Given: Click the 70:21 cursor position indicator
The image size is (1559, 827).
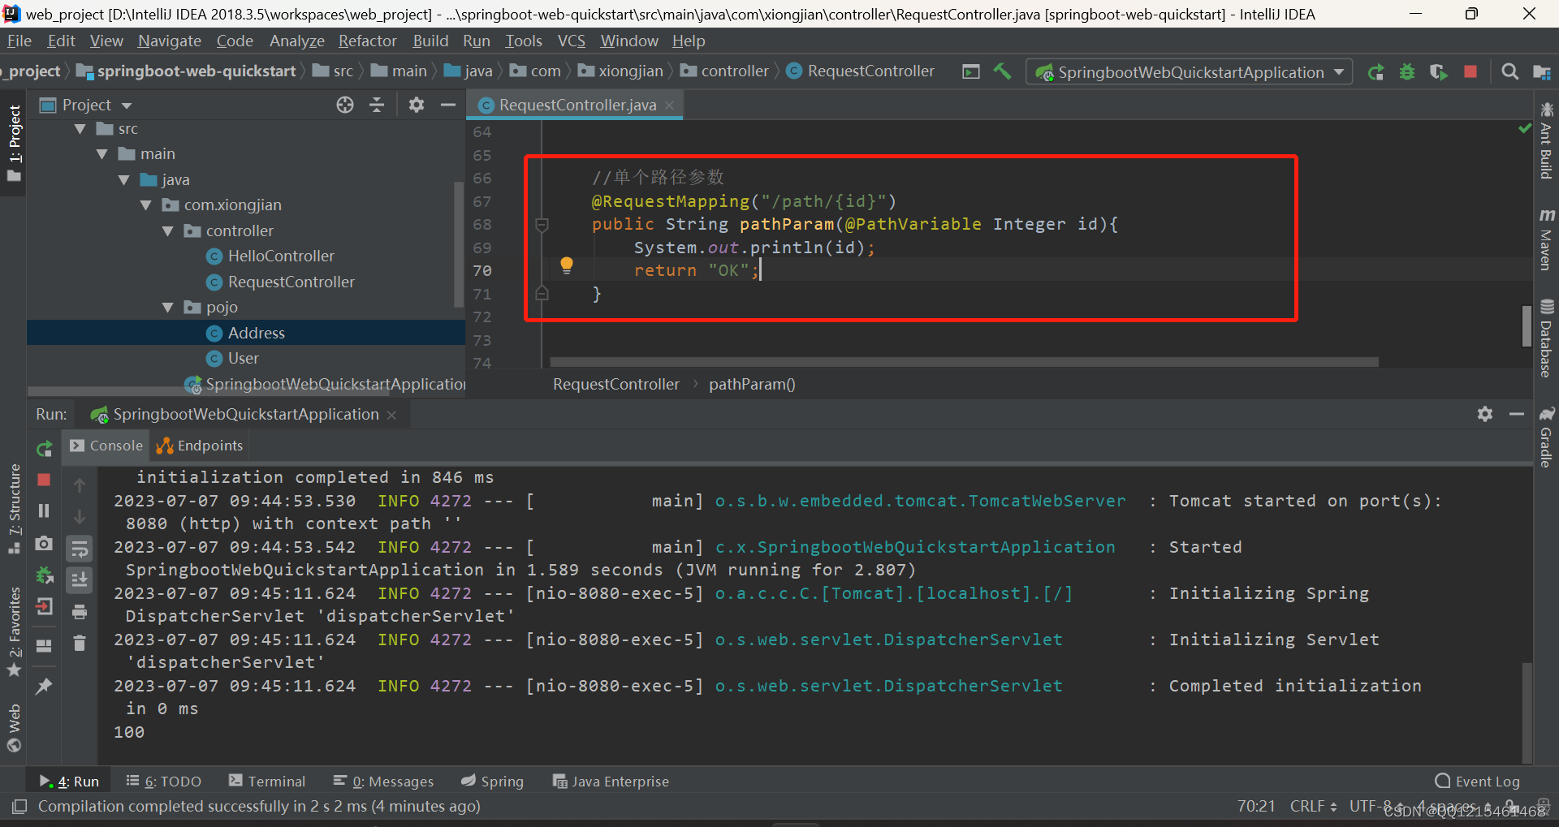Looking at the screenshot, I should (1256, 806).
